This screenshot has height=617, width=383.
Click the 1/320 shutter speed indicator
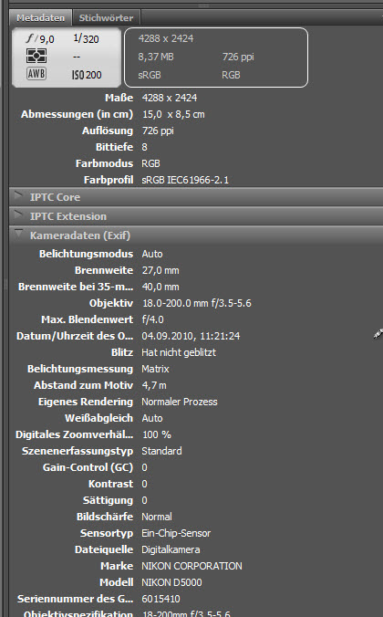[86, 38]
